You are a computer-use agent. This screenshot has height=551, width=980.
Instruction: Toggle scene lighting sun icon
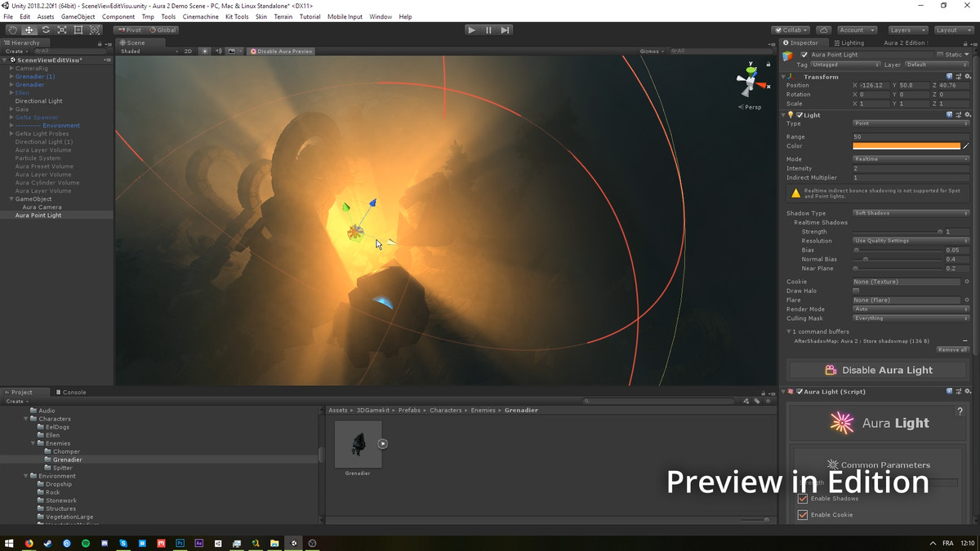pyautogui.click(x=205, y=51)
